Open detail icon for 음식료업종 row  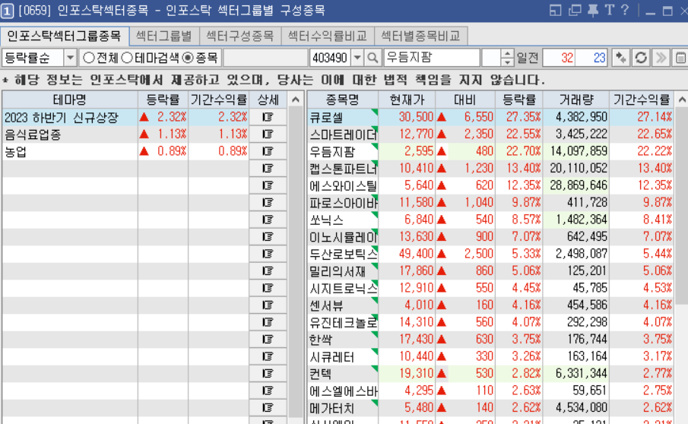pos(268,134)
